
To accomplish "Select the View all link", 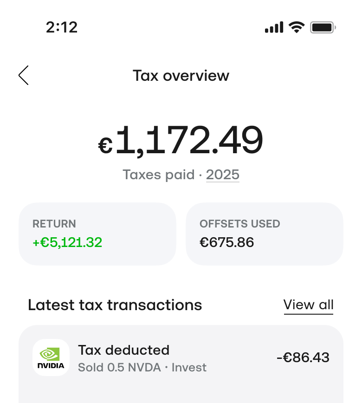I will [309, 305].
